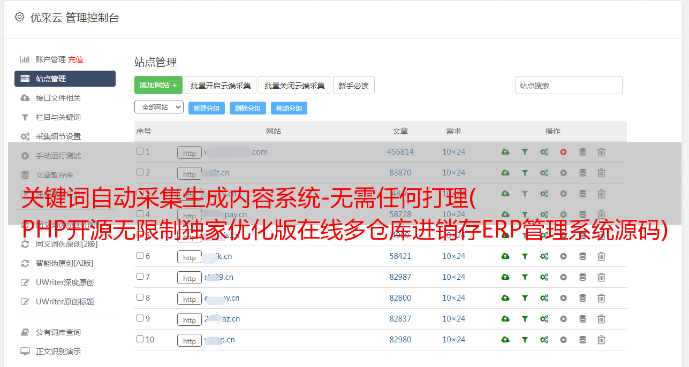Click 10×24 demand link in row 8
The height and width of the screenshot is (367, 689).
[x=453, y=298]
